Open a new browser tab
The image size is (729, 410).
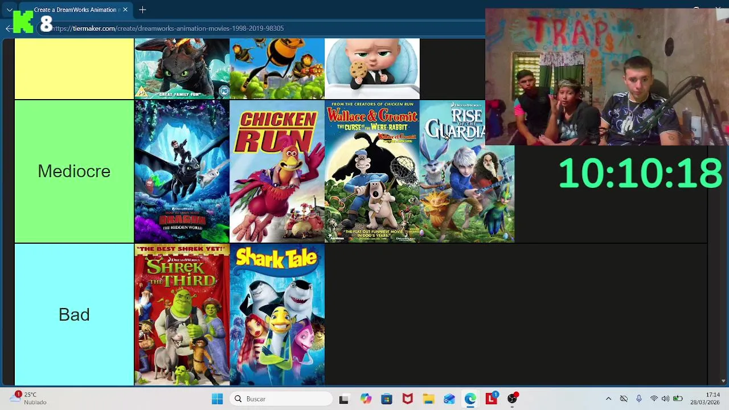[x=142, y=10]
